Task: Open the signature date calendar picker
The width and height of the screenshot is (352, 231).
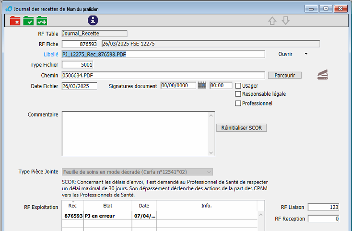Action: pyautogui.click(x=202, y=85)
